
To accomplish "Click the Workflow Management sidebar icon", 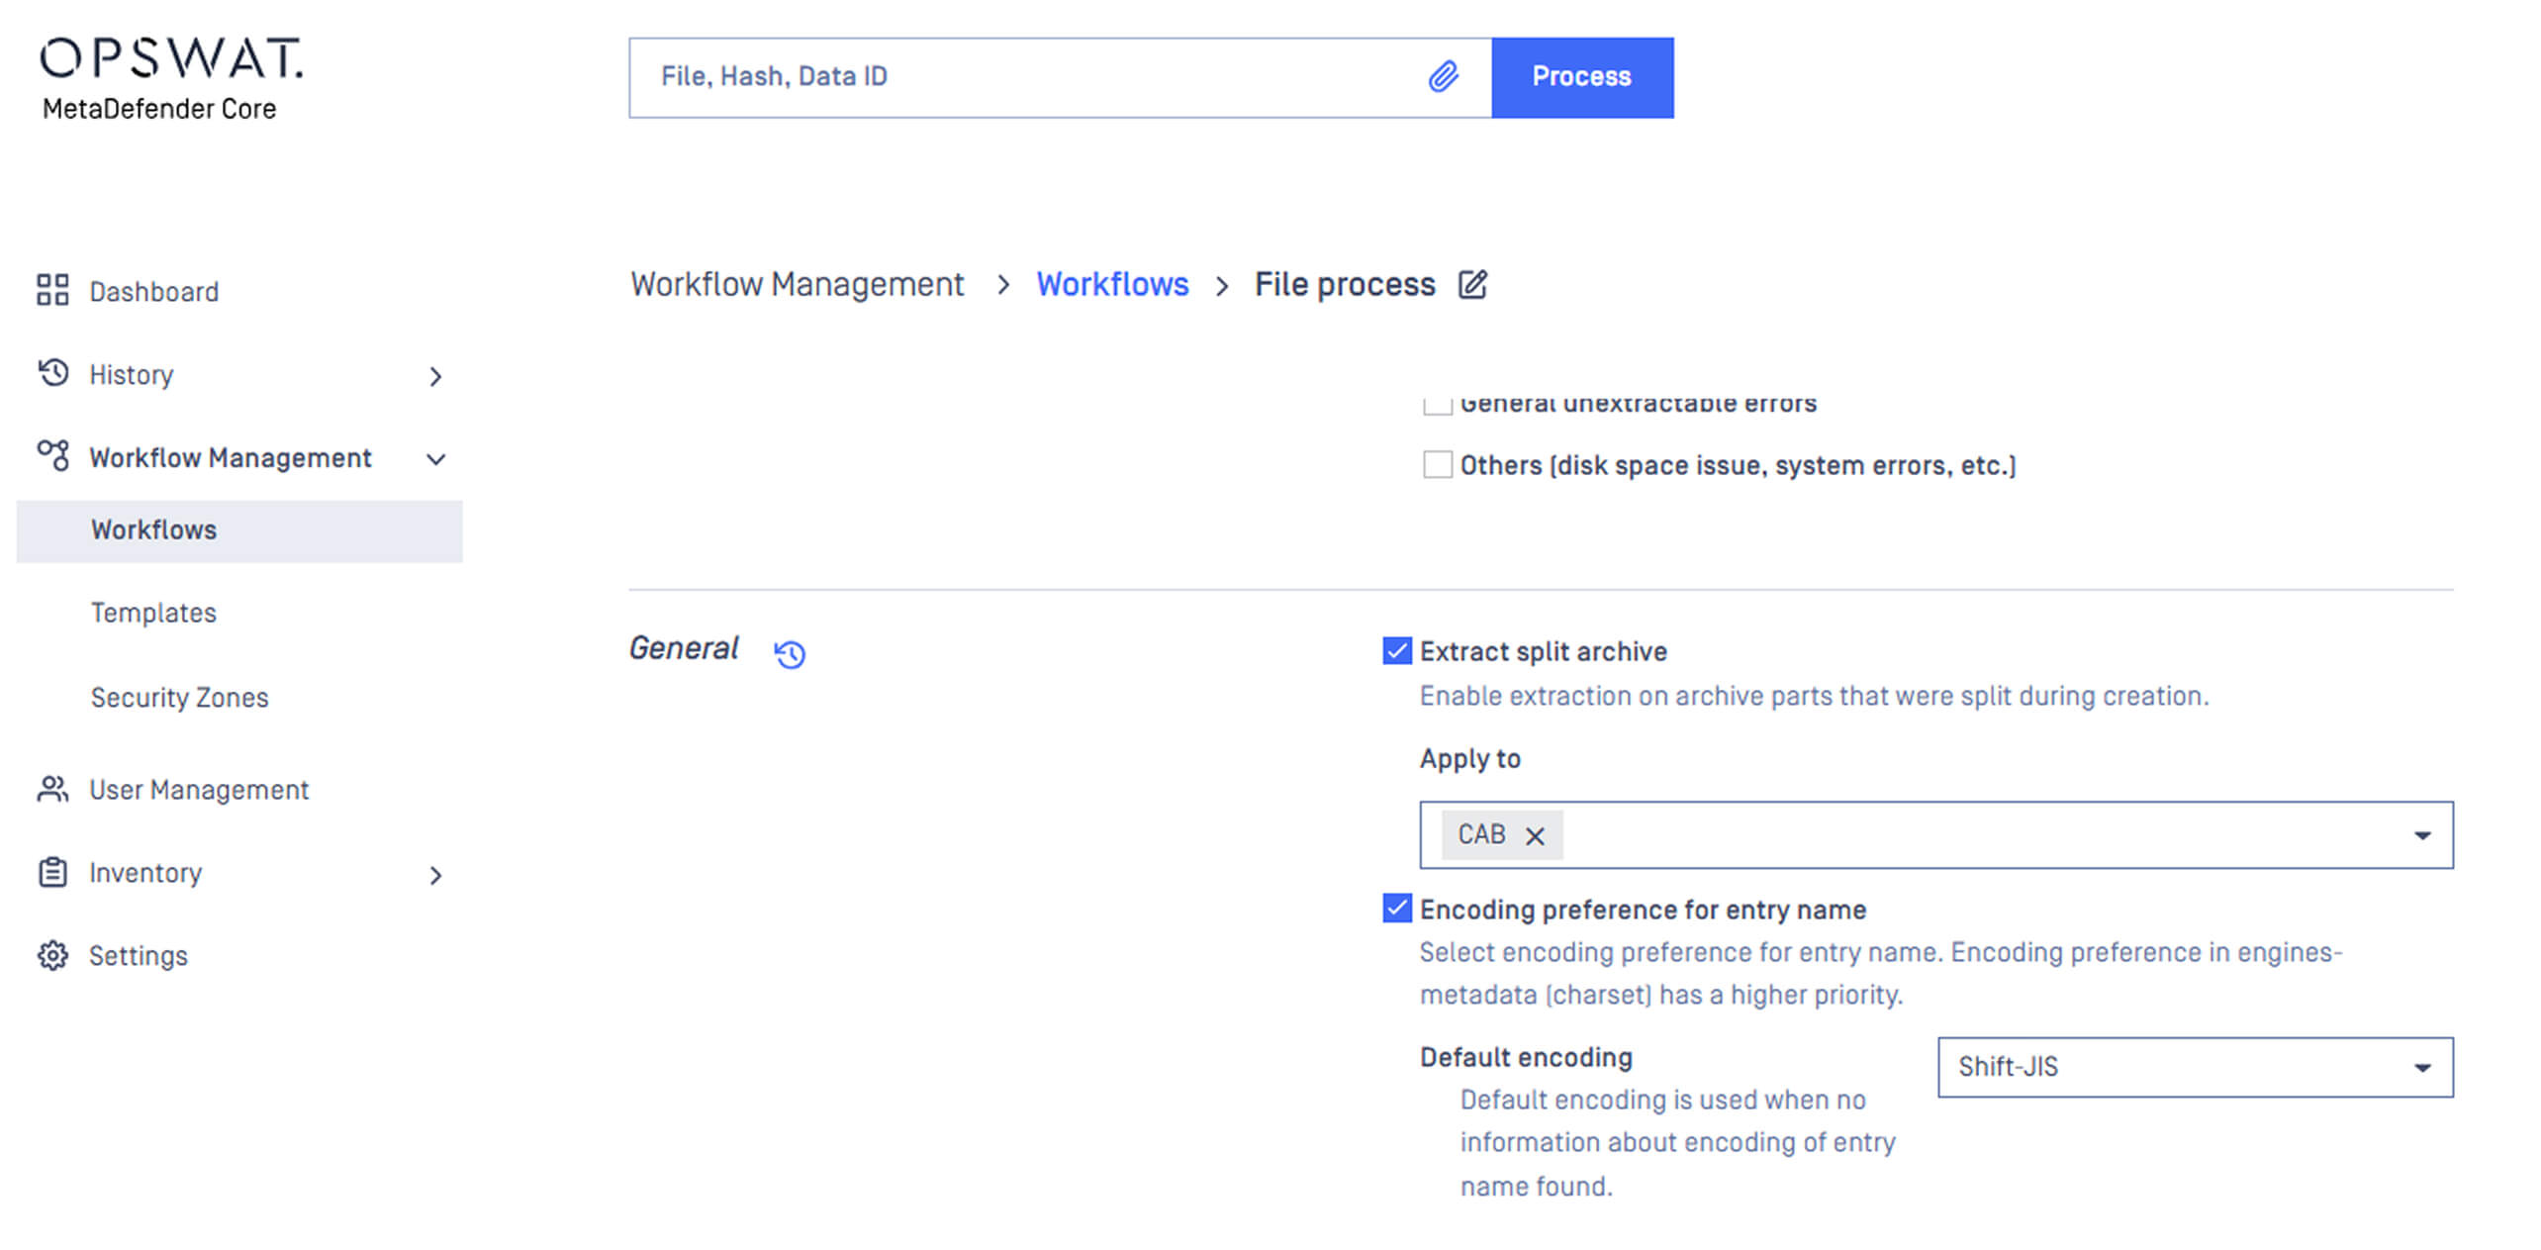I will (x=52, y=456).
